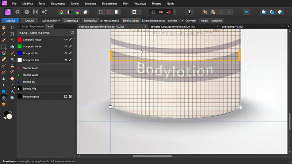292x164 pixels.
Task: Click the Uniforme convert button
Action: (216, 21)
